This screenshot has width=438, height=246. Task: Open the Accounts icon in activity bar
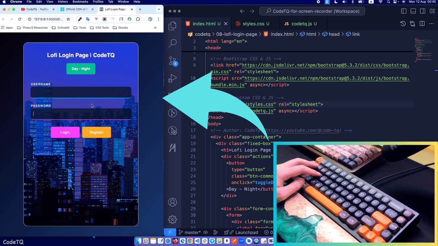point(173,202)
